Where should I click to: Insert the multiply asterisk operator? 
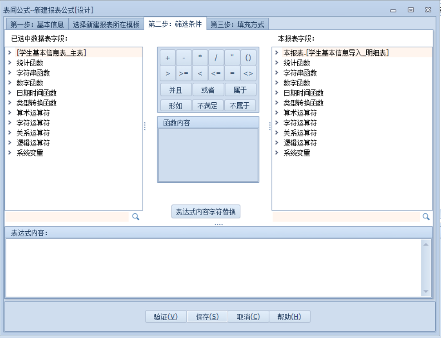pos(200,58)
